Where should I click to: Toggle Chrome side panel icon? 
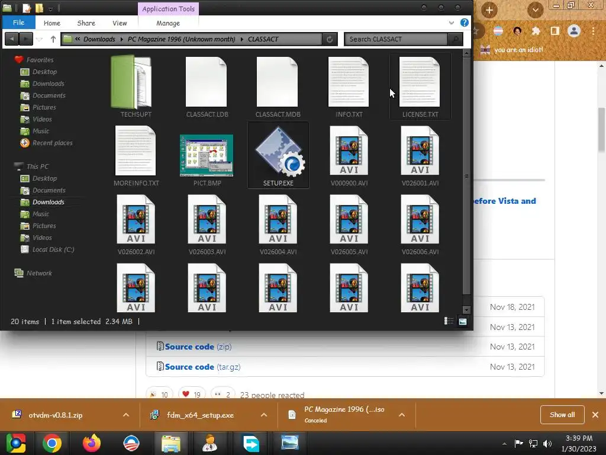click(555, 31)
